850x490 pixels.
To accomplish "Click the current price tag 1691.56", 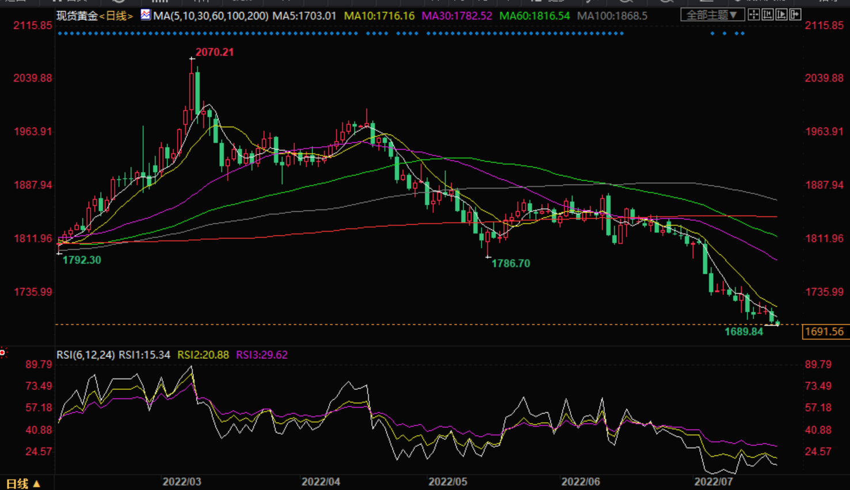I will coord(824,332).
